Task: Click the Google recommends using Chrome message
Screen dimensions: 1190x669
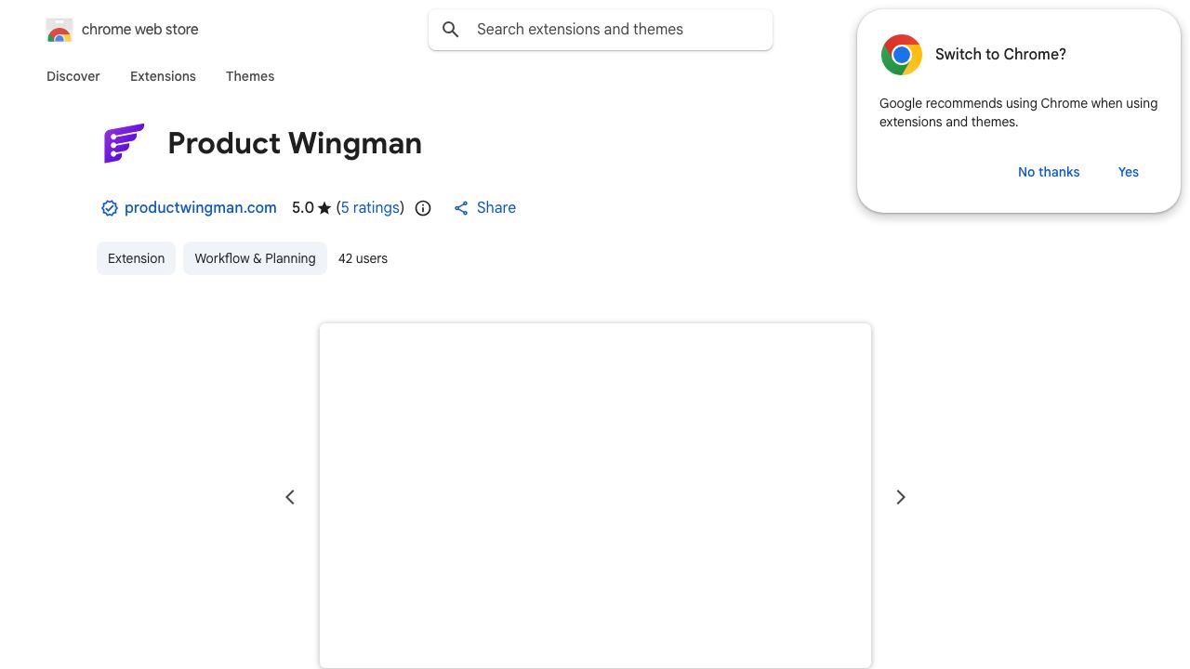Action: click(x=1018, y=112)
